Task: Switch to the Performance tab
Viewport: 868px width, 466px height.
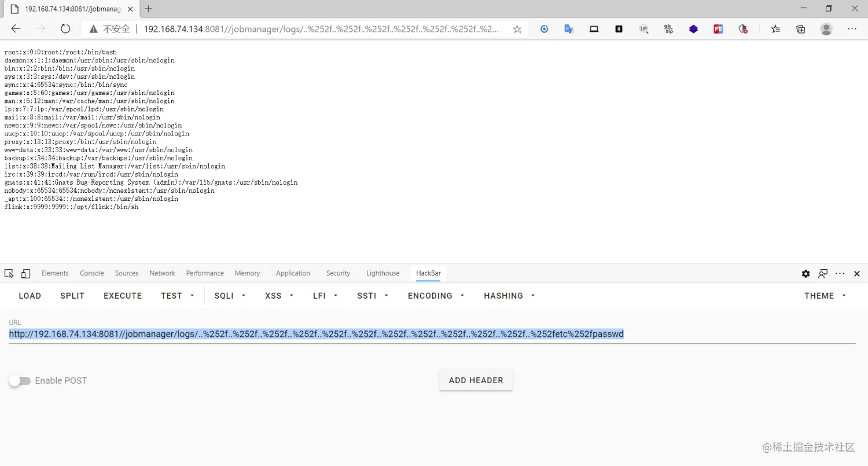Action: [205, 273]
